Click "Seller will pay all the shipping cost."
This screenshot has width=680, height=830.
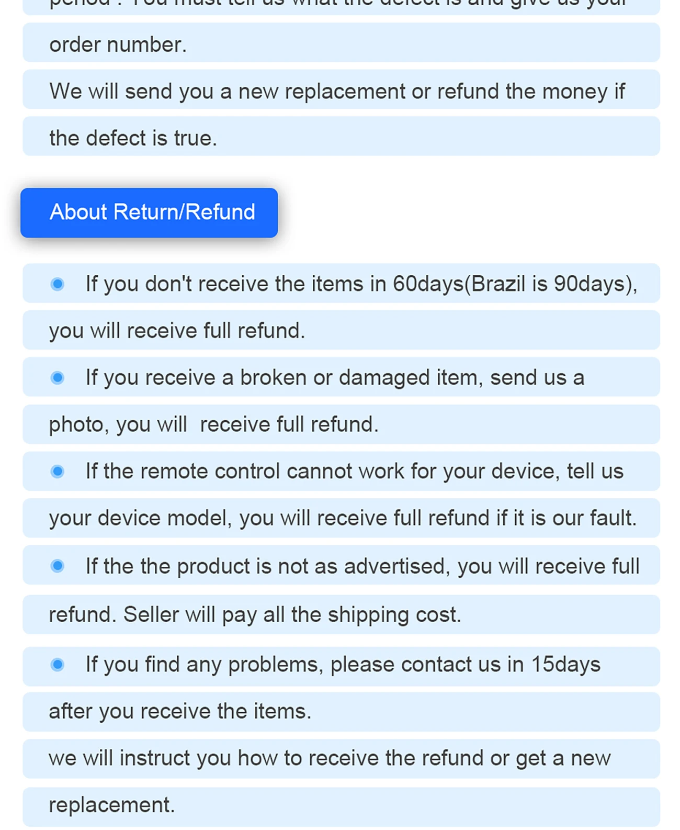[292, 615]
